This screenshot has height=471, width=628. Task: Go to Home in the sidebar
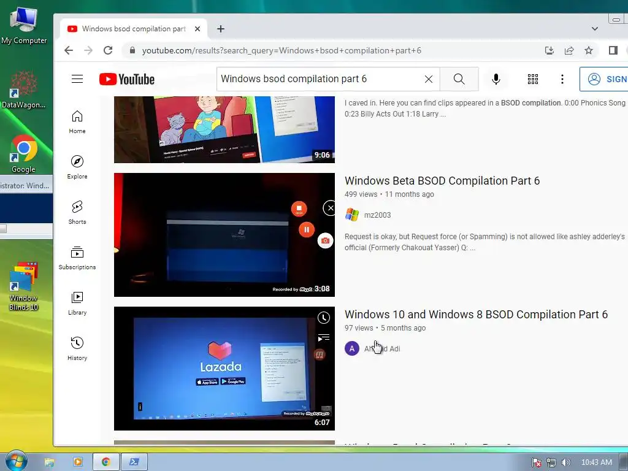point(77,122)
